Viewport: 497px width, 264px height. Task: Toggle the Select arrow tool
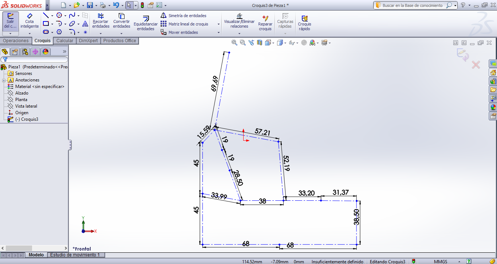point(129,5)
